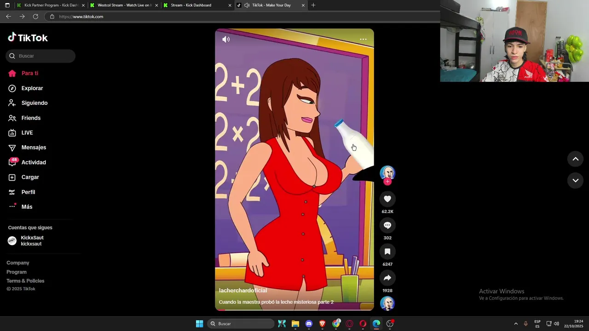Open Brave browser from taskbar
This screenshot has height=331, width=589.
pyautogui.click(x=322, y=324)
